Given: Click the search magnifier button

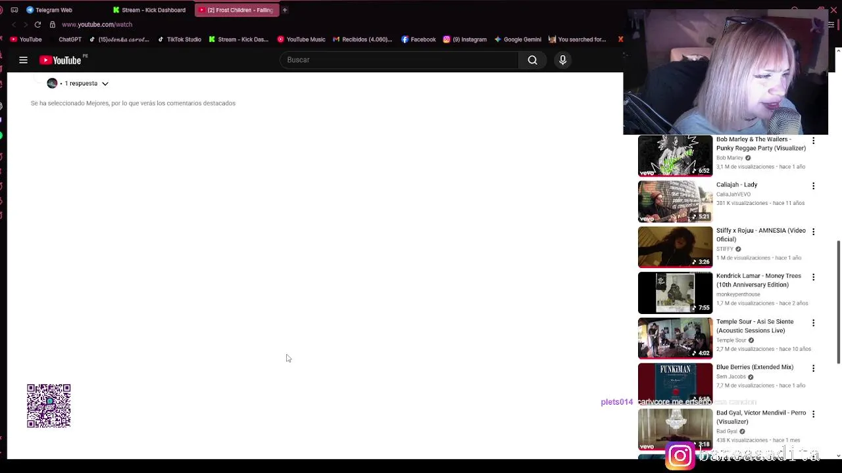Looking at the screenshot, I should (532, 60).
